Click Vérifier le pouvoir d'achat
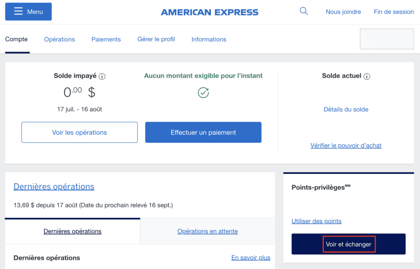Viewport: 420px width, 269px height. pos(346,145)
